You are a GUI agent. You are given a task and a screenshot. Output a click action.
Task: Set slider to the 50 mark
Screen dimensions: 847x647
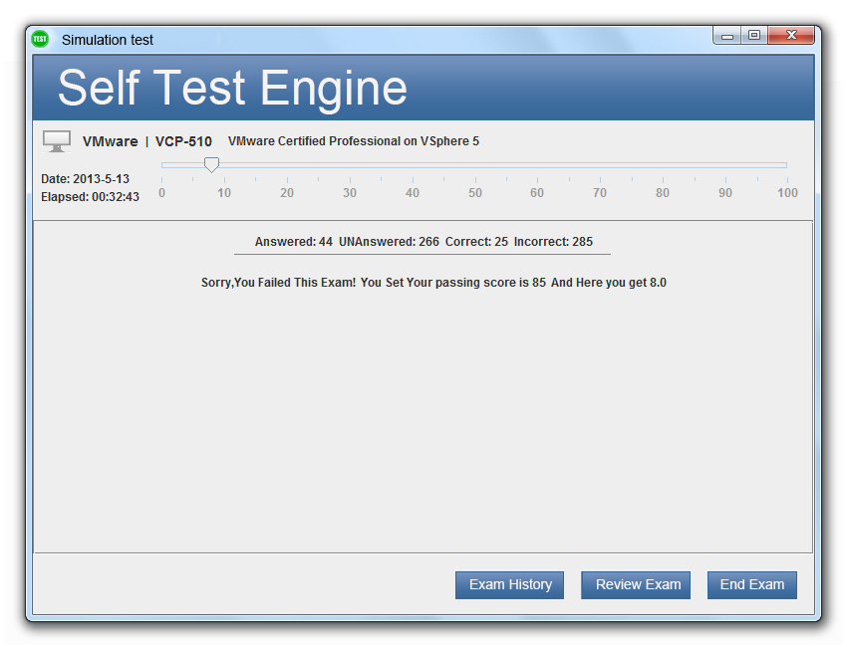(x=475, y=165)
